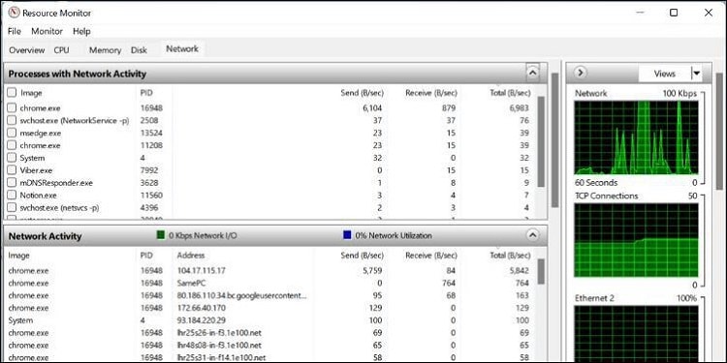Sort processes by Total (B/sec) header
The image size is (727, 363).
pyautogui.click(x=510, y=93)
